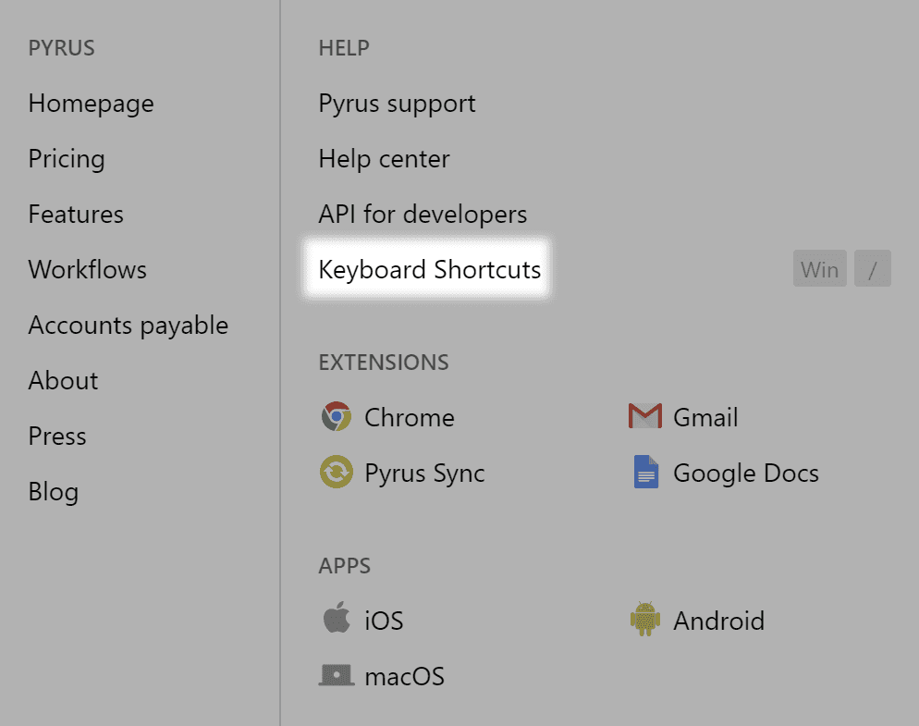This screenshot has height=726, width=919.
Task: Open the Gmail extension page
Action: coord(707,417)
